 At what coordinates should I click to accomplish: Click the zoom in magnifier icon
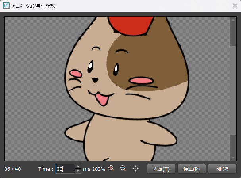pos(111,168)
